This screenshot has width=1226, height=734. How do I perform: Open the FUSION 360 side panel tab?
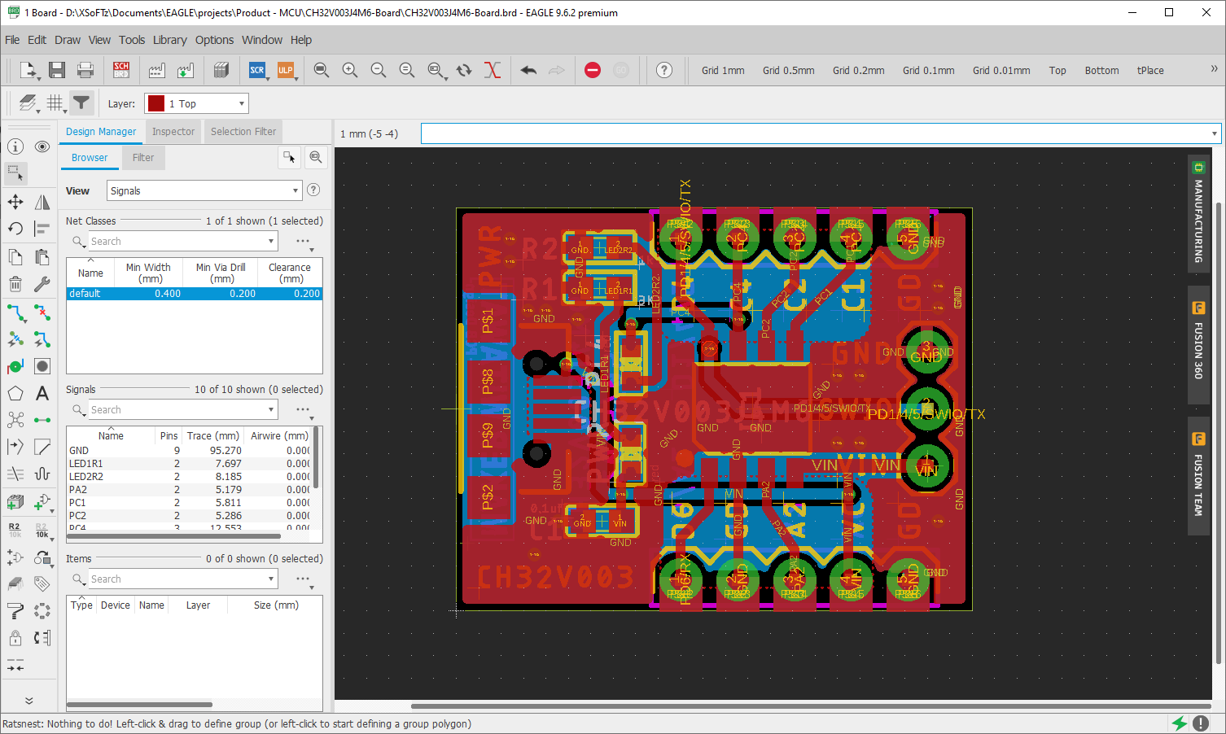pyautogui.click(x=1198, y=344)
